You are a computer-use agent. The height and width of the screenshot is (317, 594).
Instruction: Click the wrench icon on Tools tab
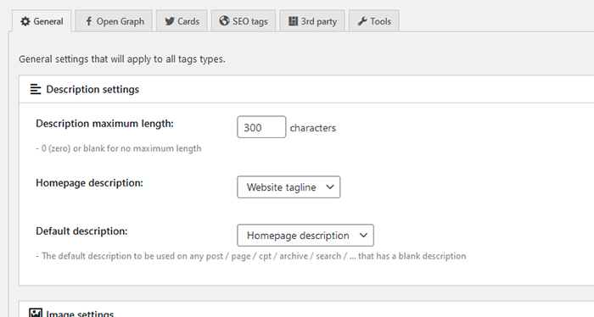point(362,21)
